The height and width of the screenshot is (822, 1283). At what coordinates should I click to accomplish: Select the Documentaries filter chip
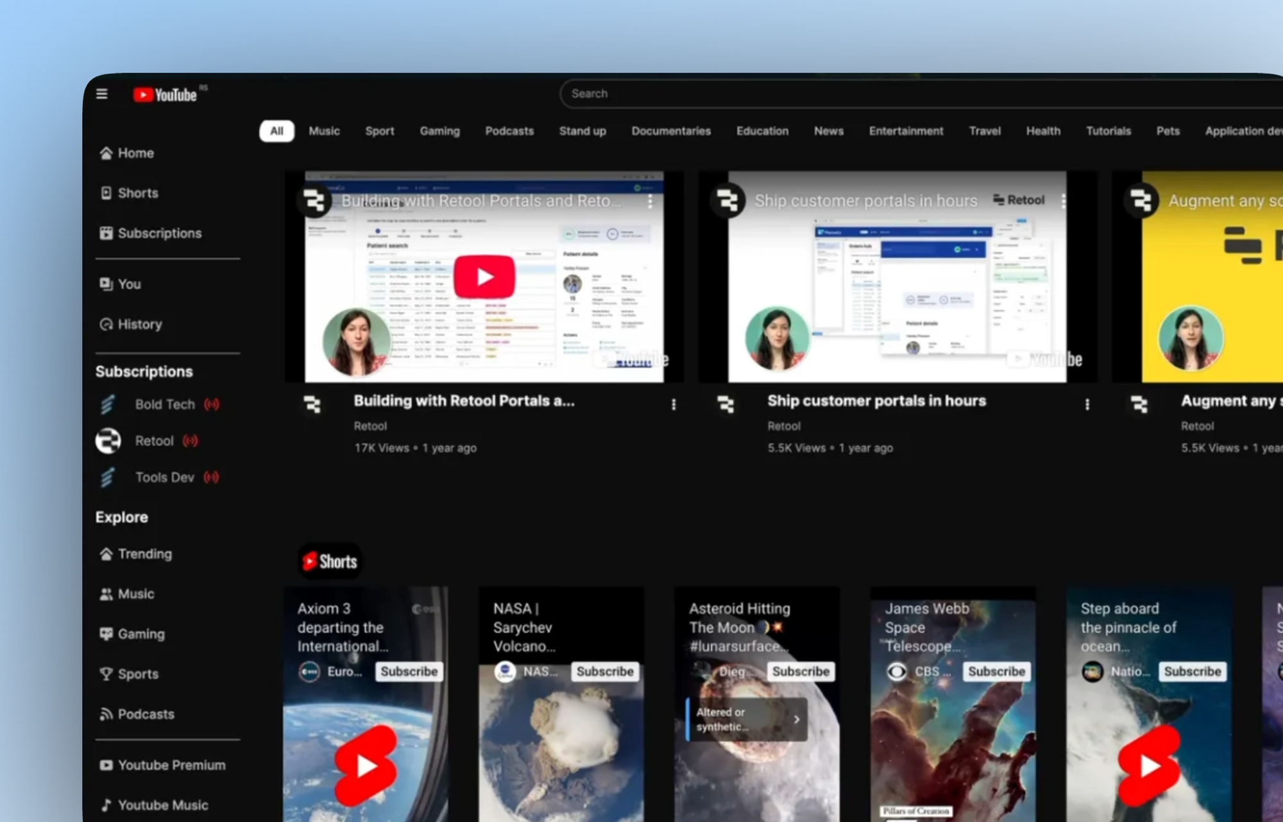tap(671, 131)
